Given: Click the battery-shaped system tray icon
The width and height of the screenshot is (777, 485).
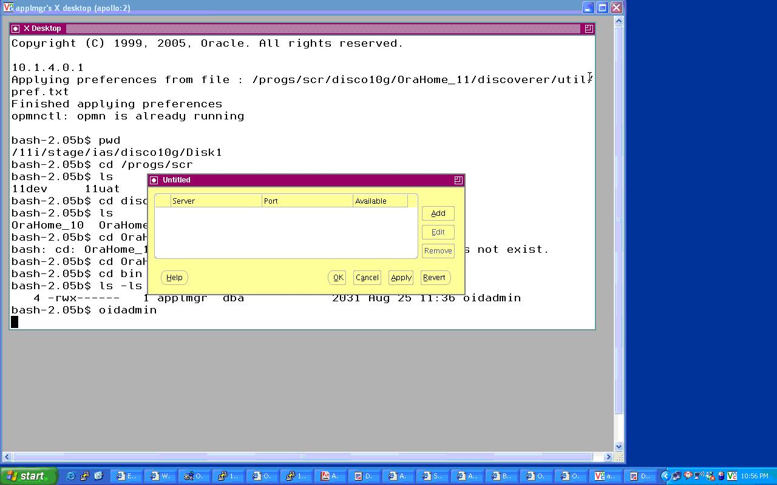Looking at the screenshot, I should (721, 476).
